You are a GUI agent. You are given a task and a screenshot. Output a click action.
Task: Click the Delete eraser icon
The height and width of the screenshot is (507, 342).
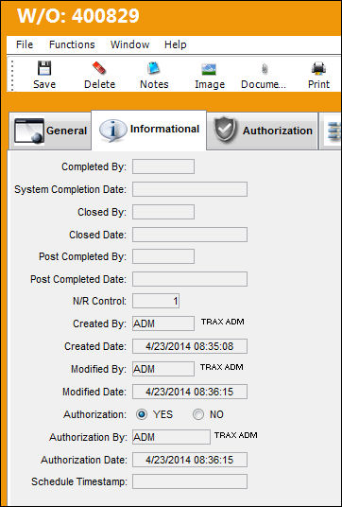(x=99, y=68)
